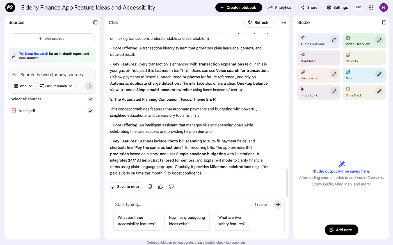
Task: Edit the Audio Overview settings pencil
Action: coord(334,40)
